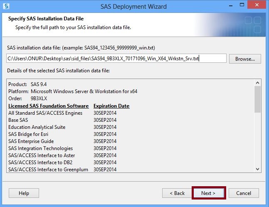This screenshot has height=207, width=269.
Task: Click 'Details of the selected SAS installation data file' label
Action: (x=58, y=71)
